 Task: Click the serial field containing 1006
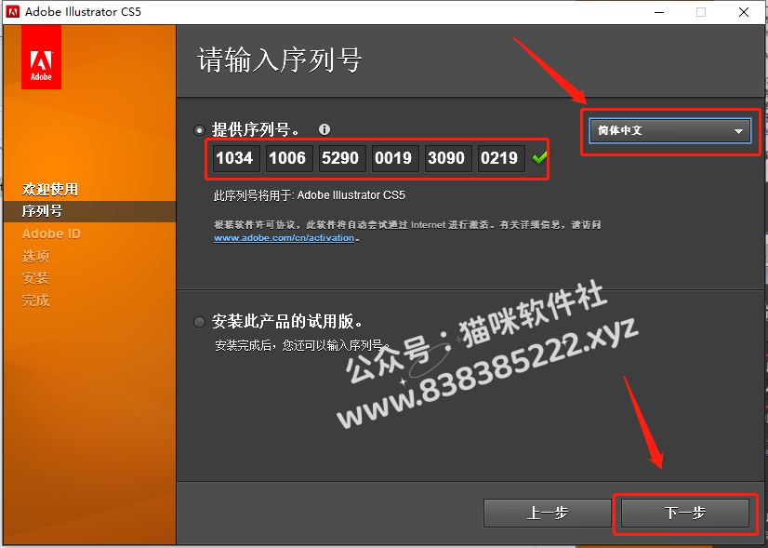287,158
